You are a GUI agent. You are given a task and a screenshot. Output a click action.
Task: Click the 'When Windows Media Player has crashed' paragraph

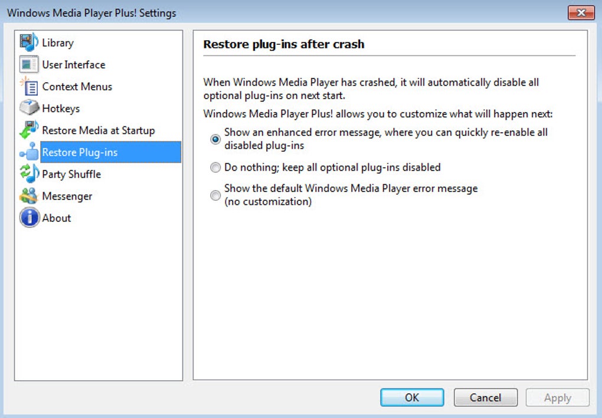[x=371, y=89]
